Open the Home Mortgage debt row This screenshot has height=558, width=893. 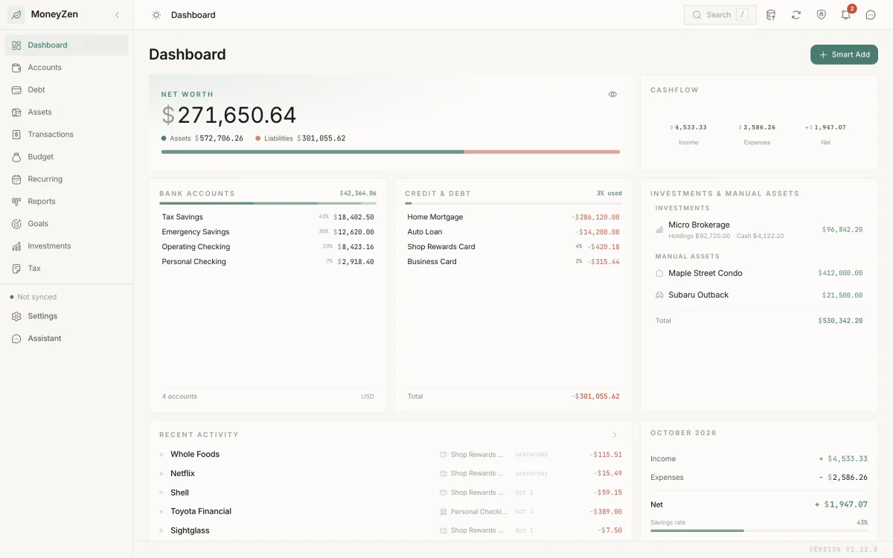point(513,217)
